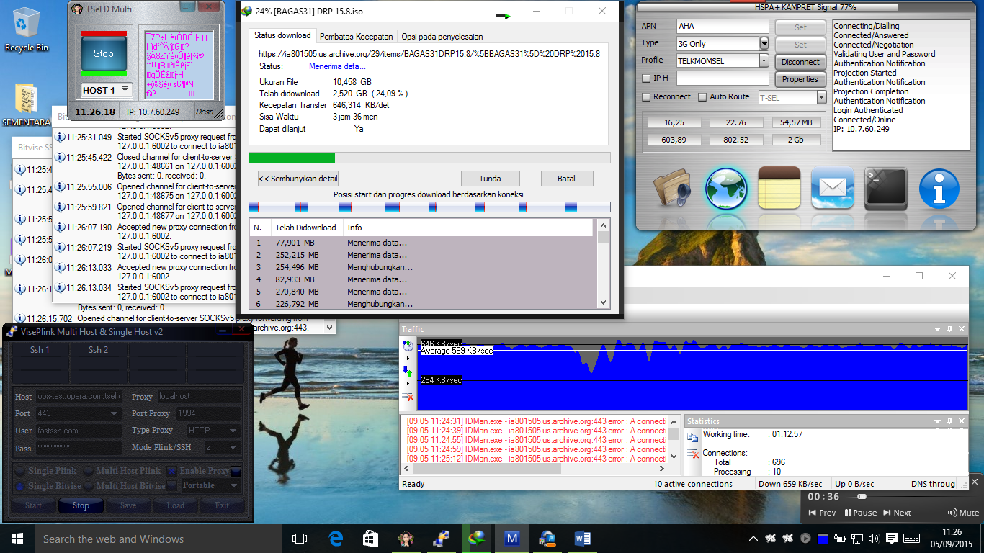Open the mail envelope icon in modem dialer
984x553 pixels.
tap(833, 189)
